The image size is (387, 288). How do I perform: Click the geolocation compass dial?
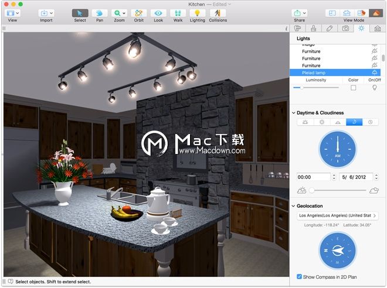(x=337, y=251)
